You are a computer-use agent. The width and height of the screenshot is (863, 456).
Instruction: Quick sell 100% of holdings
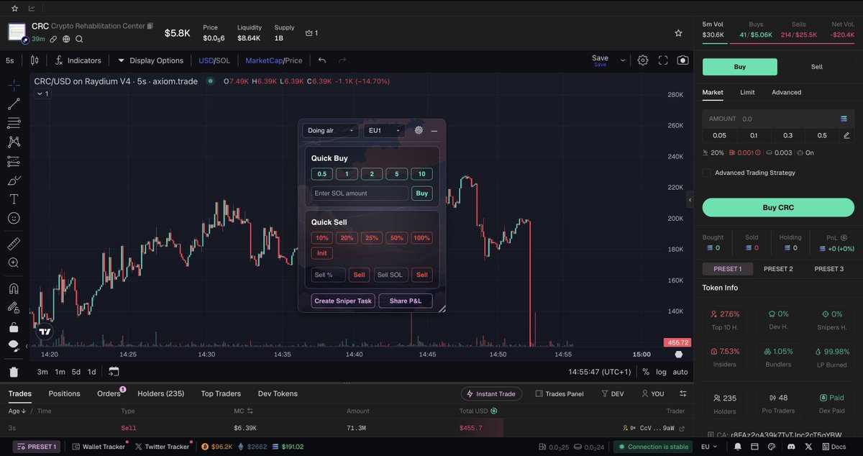coord(421,238)
